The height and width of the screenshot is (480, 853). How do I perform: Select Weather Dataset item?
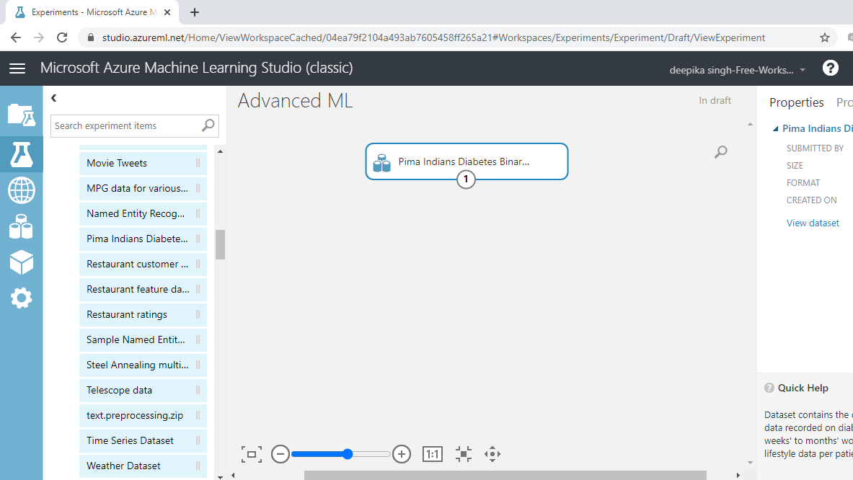tap(143, 466)
